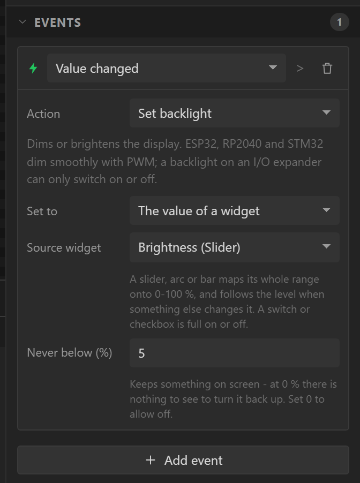
Task: Click the green lightning bolt event icon
Action: click(33, 68)
